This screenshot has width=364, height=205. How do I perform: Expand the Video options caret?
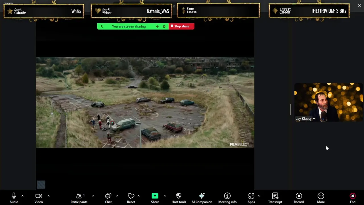tap(49, 196)
